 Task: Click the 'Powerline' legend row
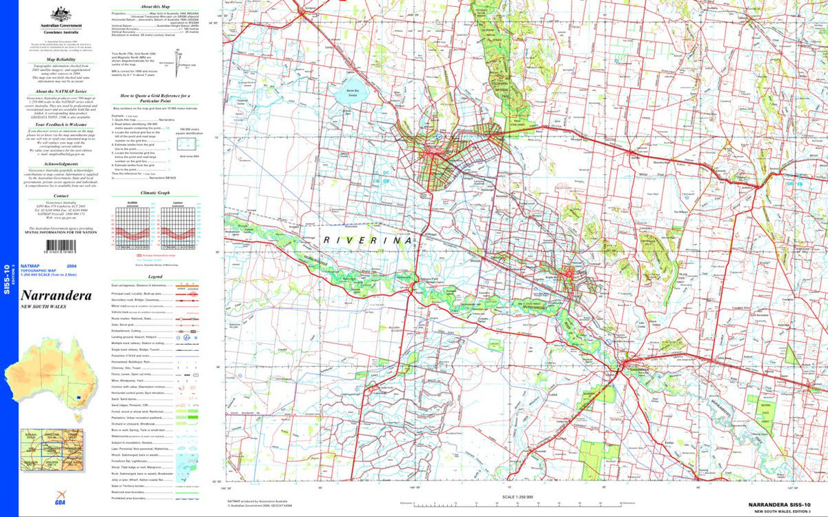click(155, 355)
